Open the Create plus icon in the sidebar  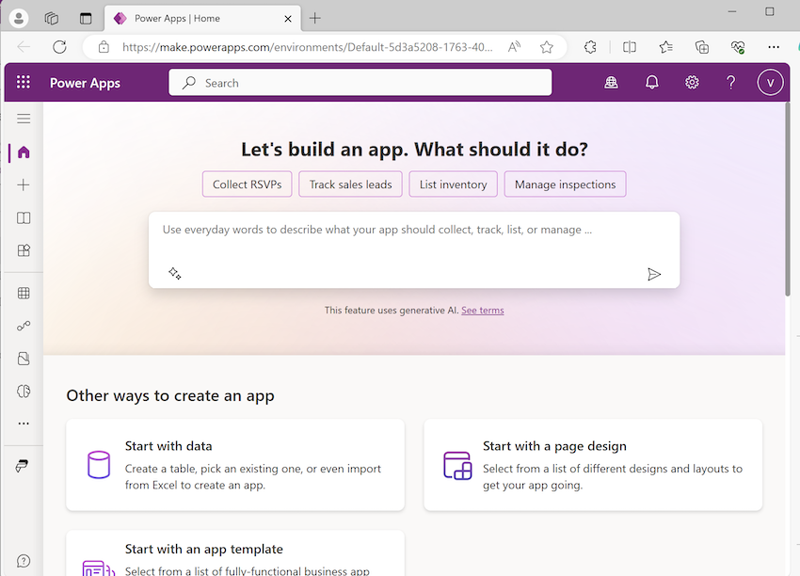(x=24, y=184)
